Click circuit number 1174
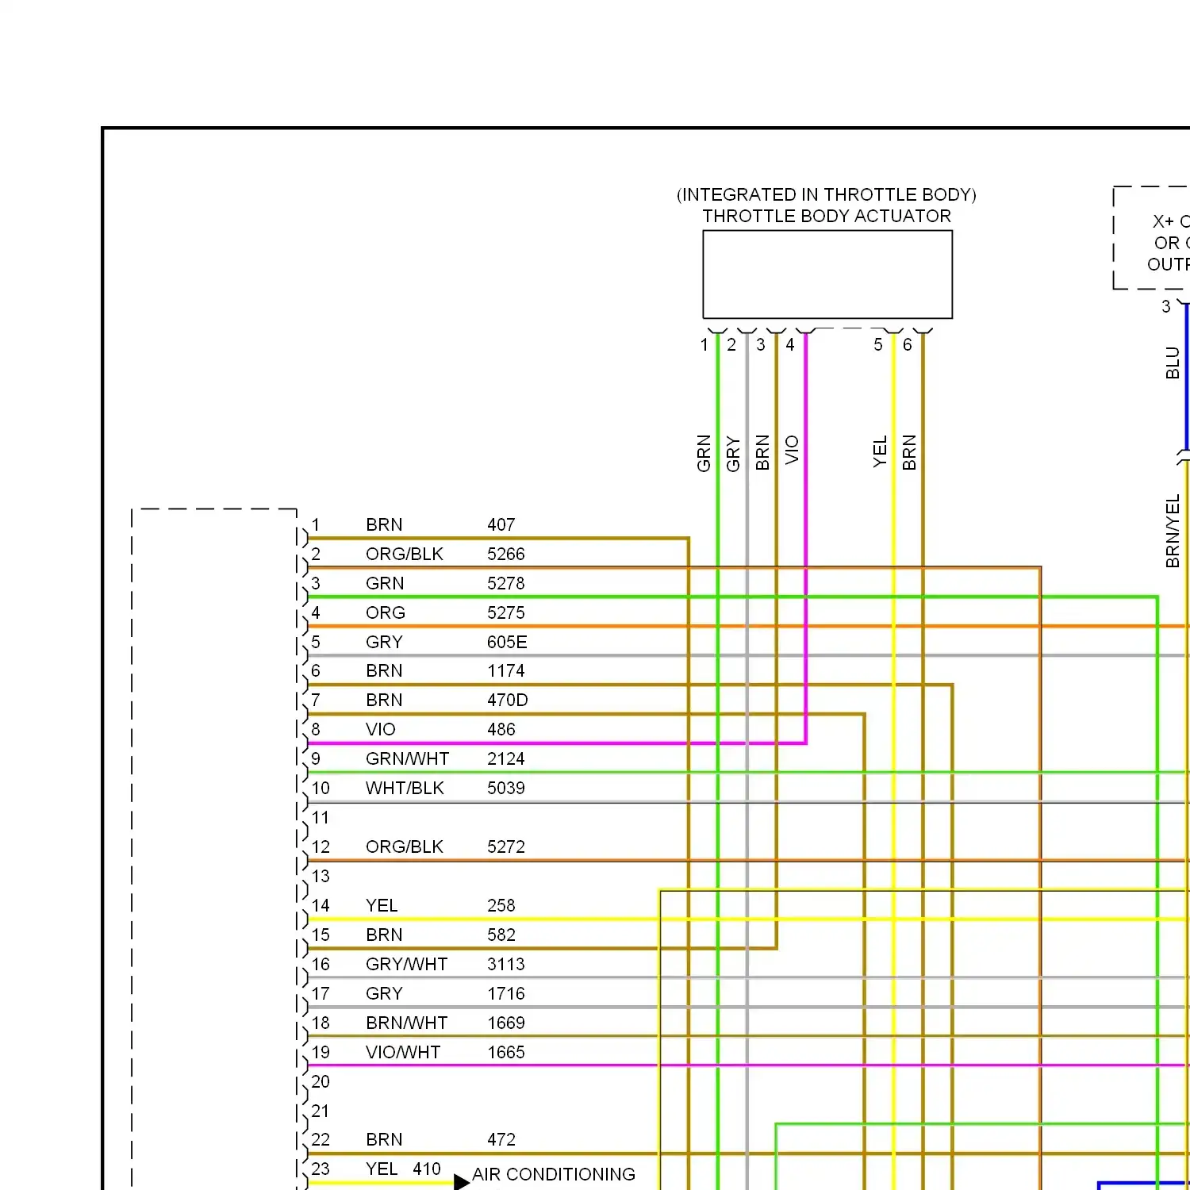 click(506, 671)
